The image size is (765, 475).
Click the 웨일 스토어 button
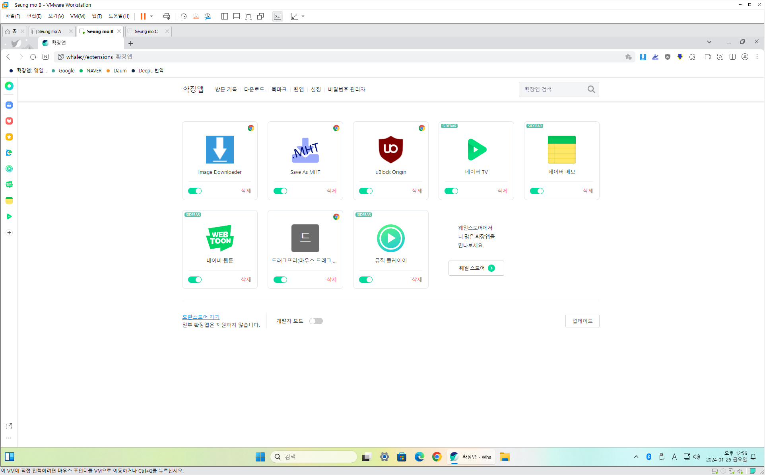point(476,268)
